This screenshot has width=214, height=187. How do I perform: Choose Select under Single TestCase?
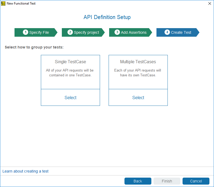70,98
